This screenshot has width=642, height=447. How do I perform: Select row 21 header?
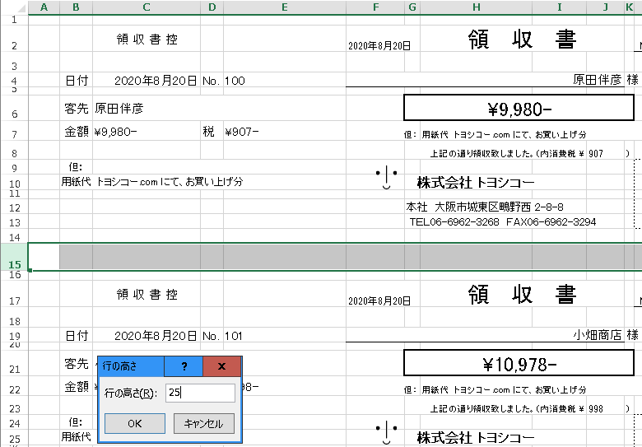pos(14,368)
